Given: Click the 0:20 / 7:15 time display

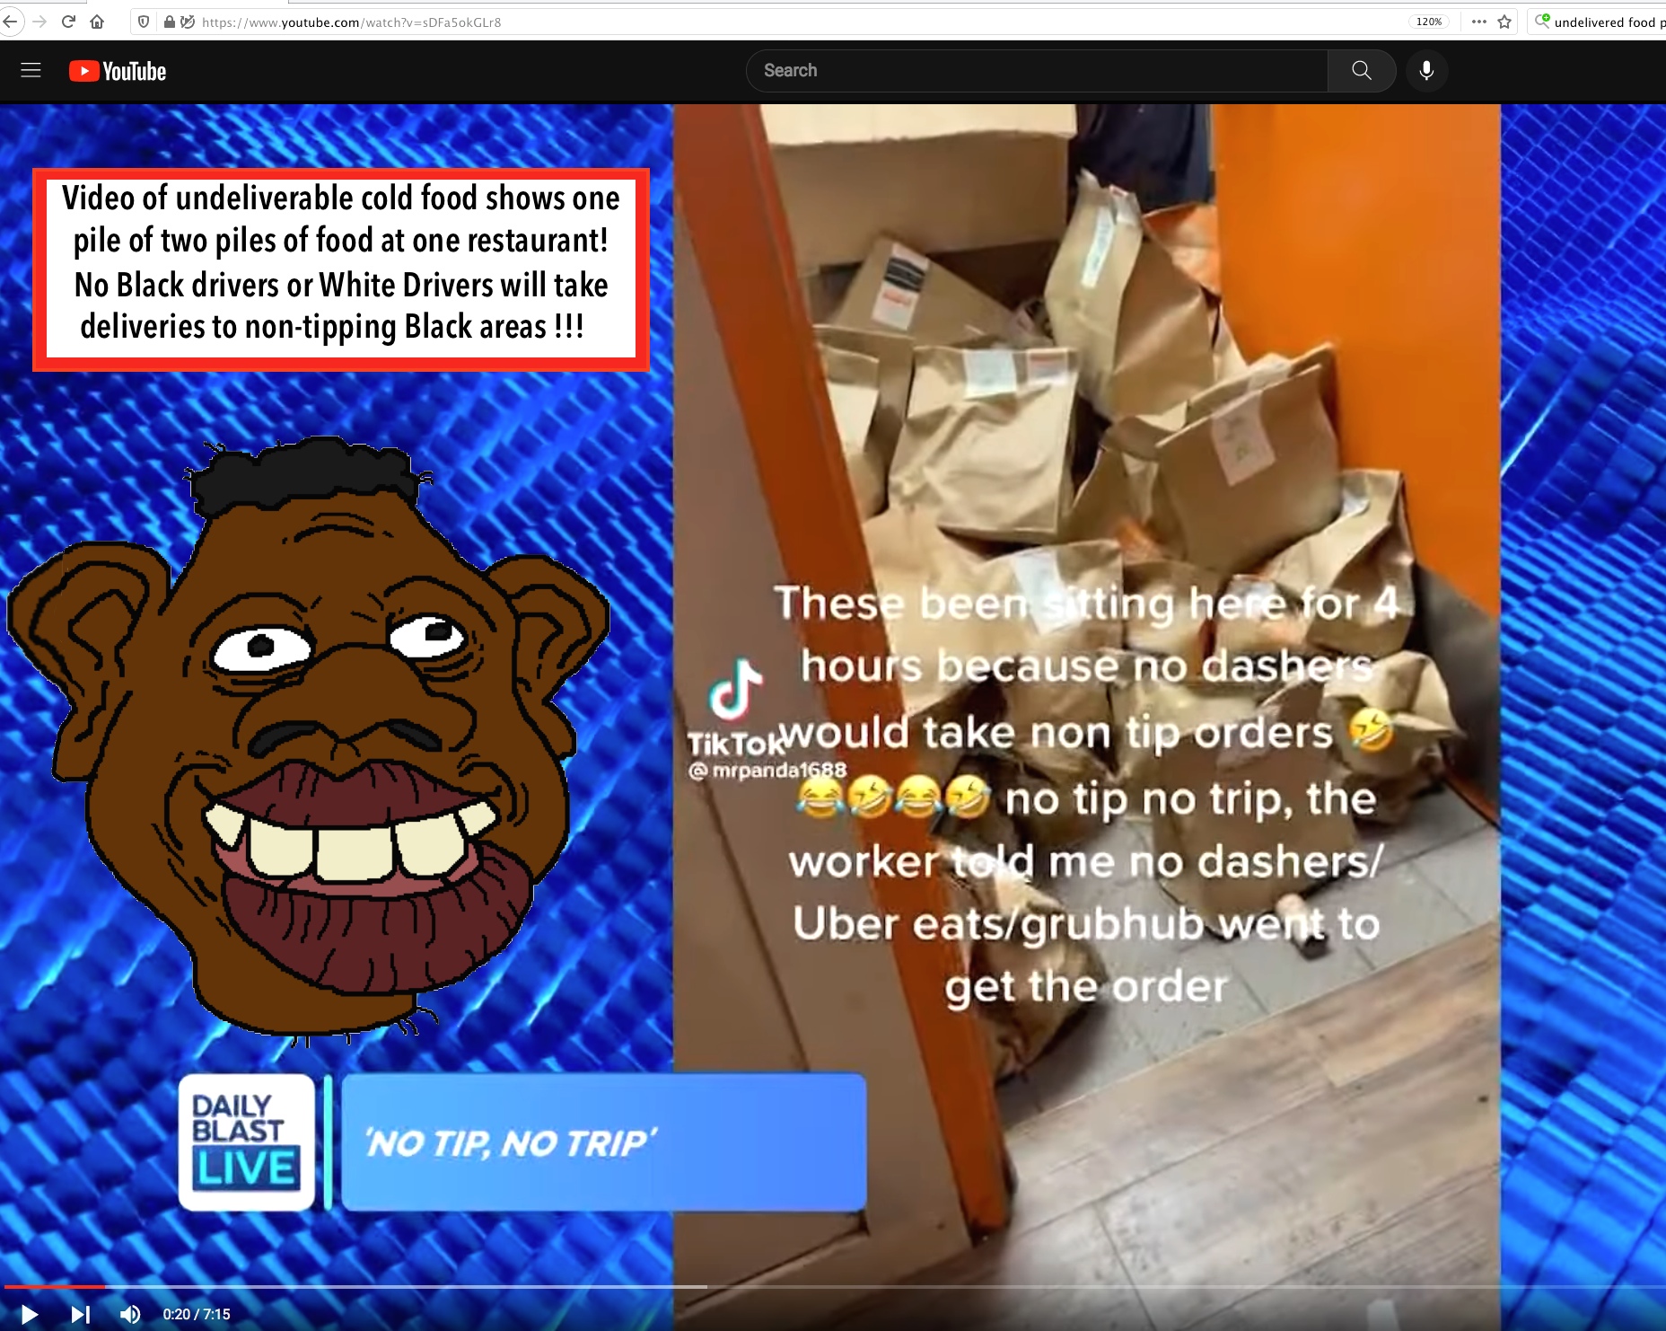Looking at the screenshot, I should pos(197,1314).
